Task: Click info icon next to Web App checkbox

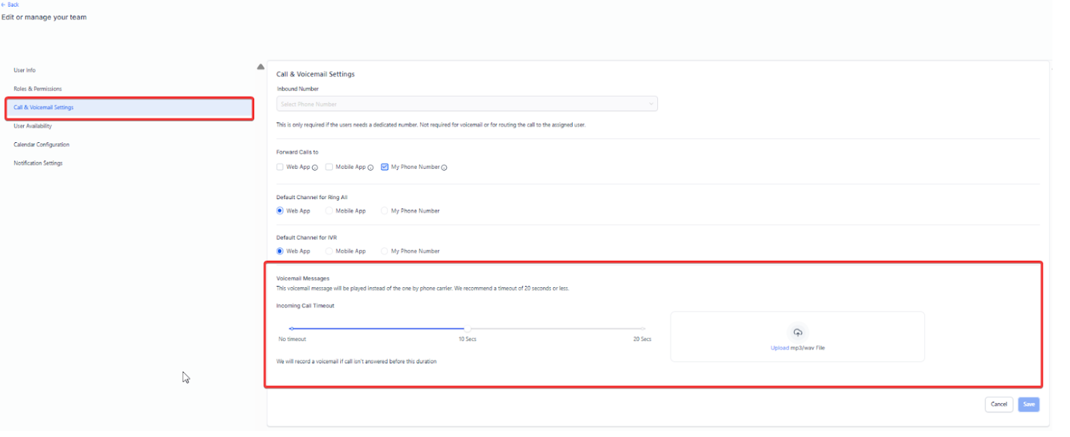Action: pyautogui.click(x=315, y=167)
